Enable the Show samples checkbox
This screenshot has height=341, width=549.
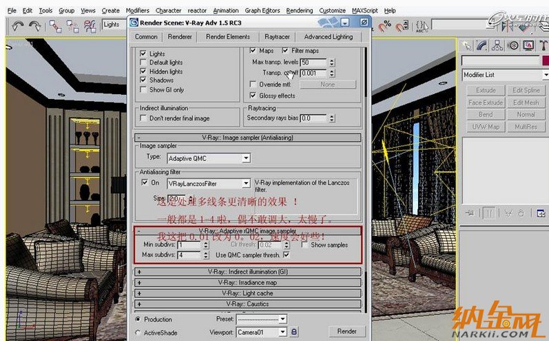tap(304, 245)
